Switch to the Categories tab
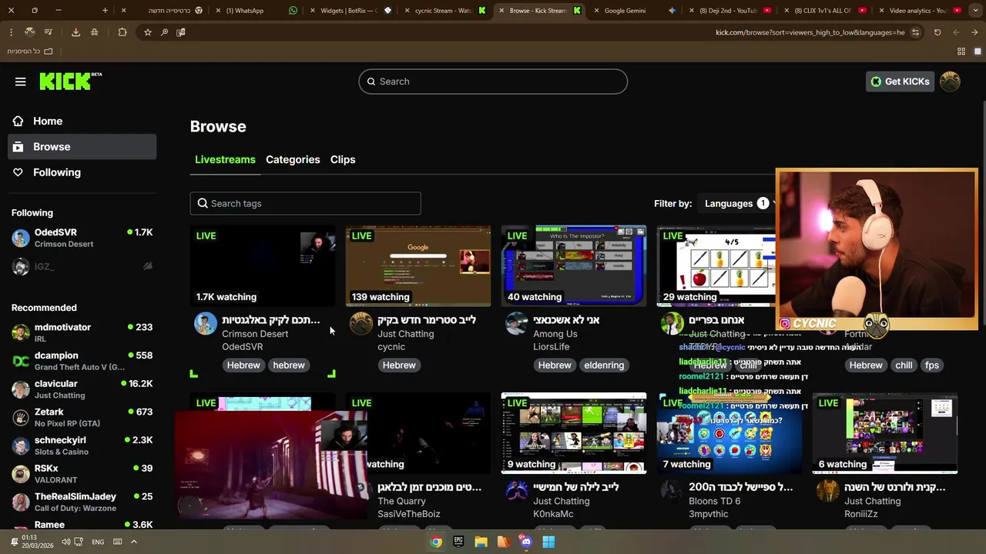 click(x=293, y=159)
